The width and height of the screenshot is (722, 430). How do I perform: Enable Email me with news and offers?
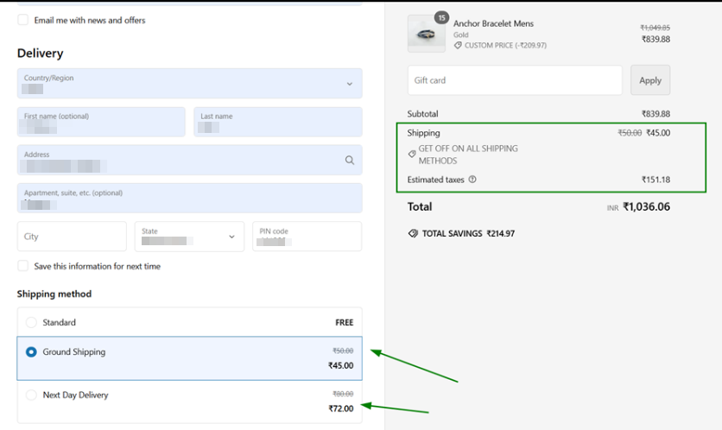(x=23, y=20)
